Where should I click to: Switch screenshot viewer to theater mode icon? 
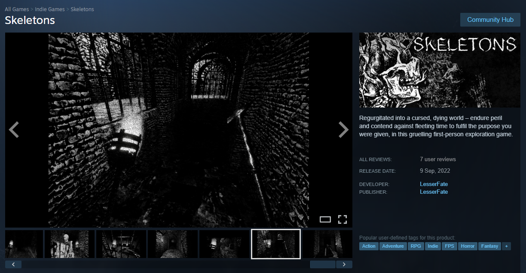pyautogui.click(x=325, y=219)
